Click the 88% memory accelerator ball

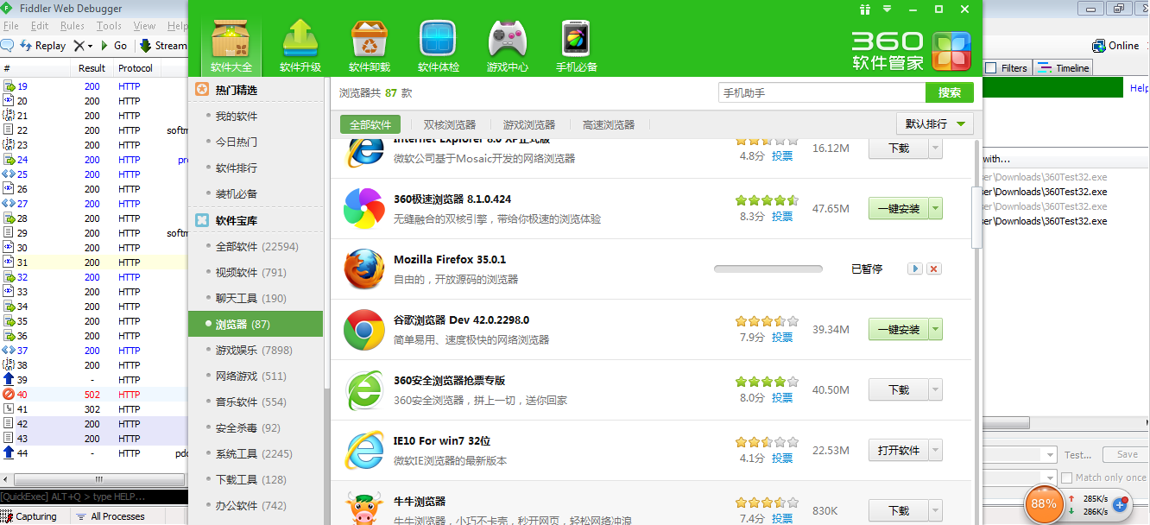1044,503
